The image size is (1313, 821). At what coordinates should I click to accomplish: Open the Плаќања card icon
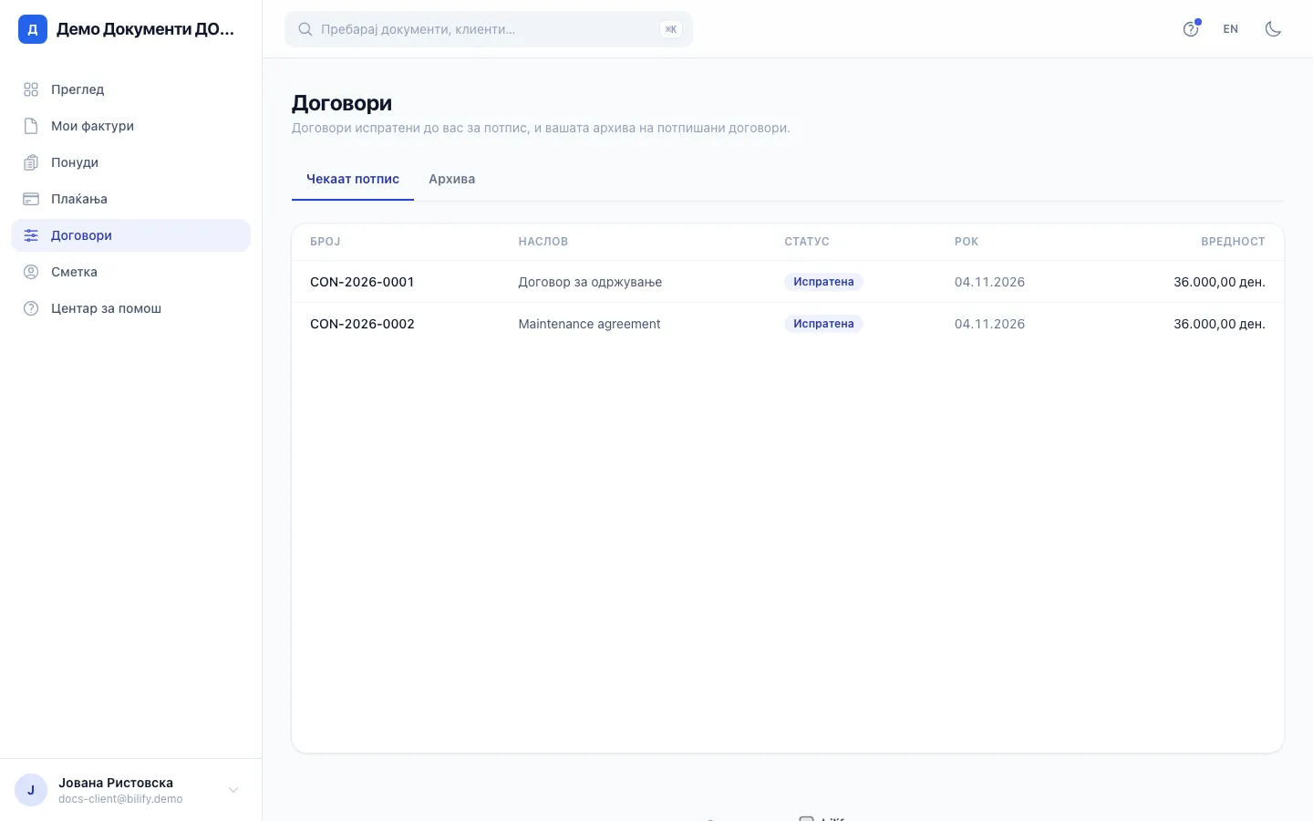point(31,199)
